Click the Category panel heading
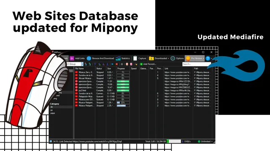Screen dimensions: 270x151 point(54,104)
